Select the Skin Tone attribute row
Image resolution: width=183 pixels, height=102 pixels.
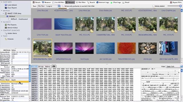click(x=14, y=76)
